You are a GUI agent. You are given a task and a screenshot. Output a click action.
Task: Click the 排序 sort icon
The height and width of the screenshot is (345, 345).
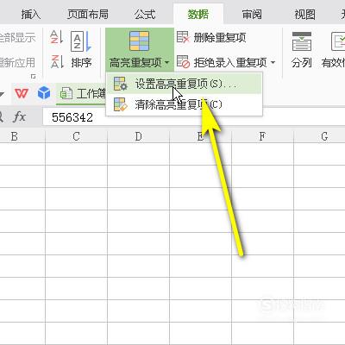pyautogui.click(x=81, y=41)
